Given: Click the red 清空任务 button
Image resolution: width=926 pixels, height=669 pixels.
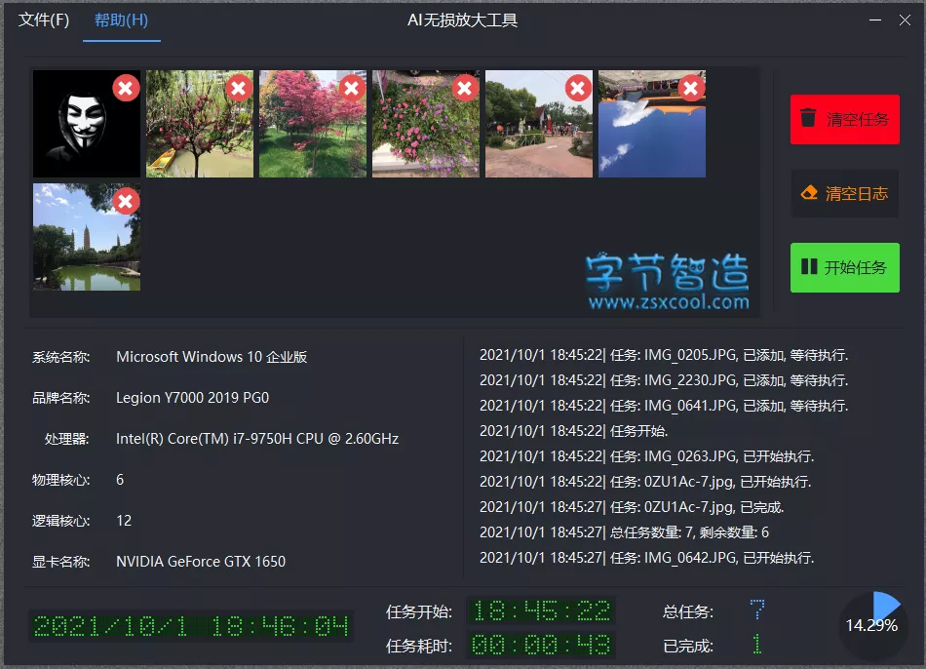Looking at the screenshot, I should click(x=844, y=119).
